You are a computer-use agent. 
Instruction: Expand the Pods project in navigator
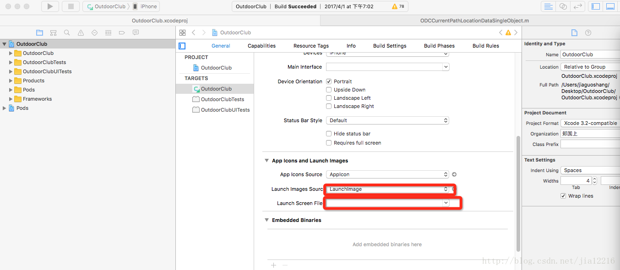coord(5,108)
